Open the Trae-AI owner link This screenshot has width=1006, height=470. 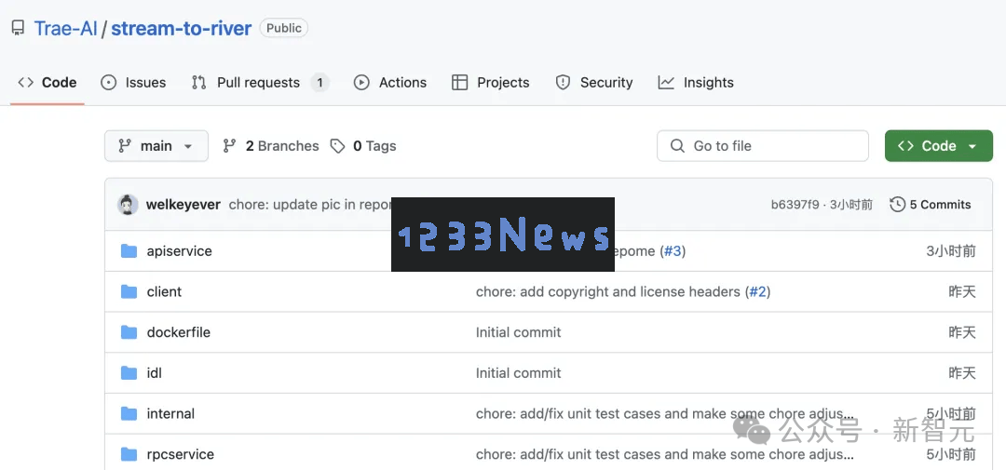point(65,29)
